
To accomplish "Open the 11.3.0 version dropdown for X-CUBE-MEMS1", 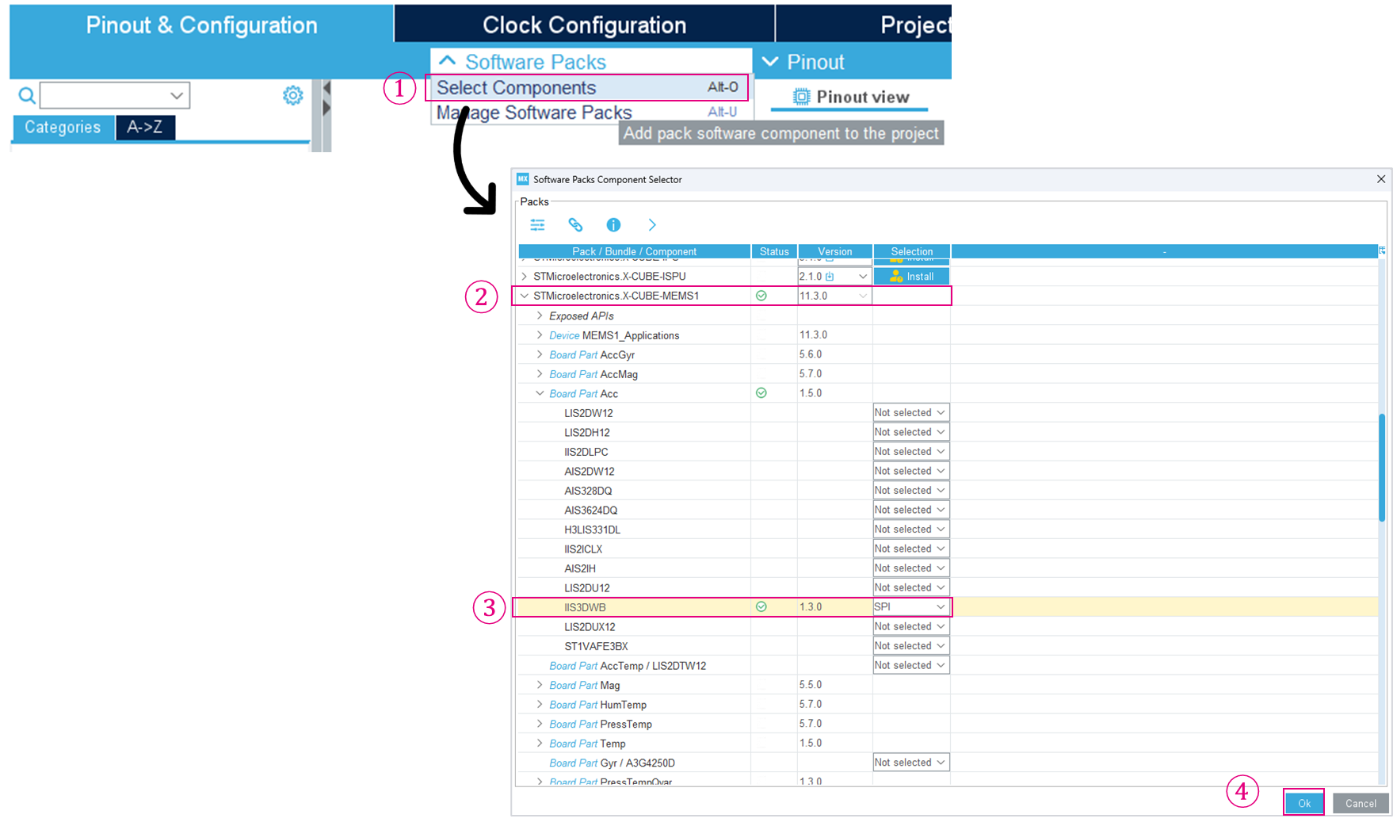I will 862,296.
